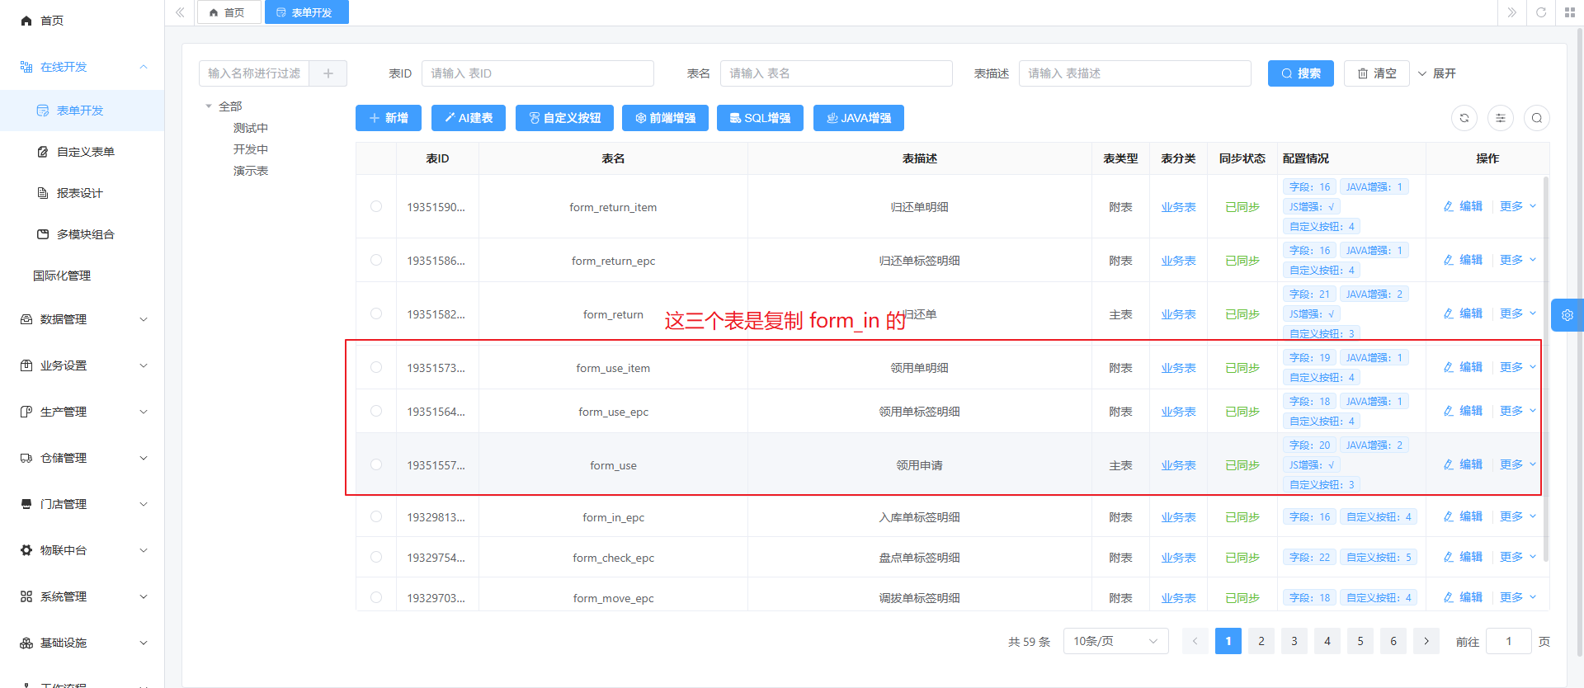Open 国际化管理 in the sidebar

[x=62, y=276]
